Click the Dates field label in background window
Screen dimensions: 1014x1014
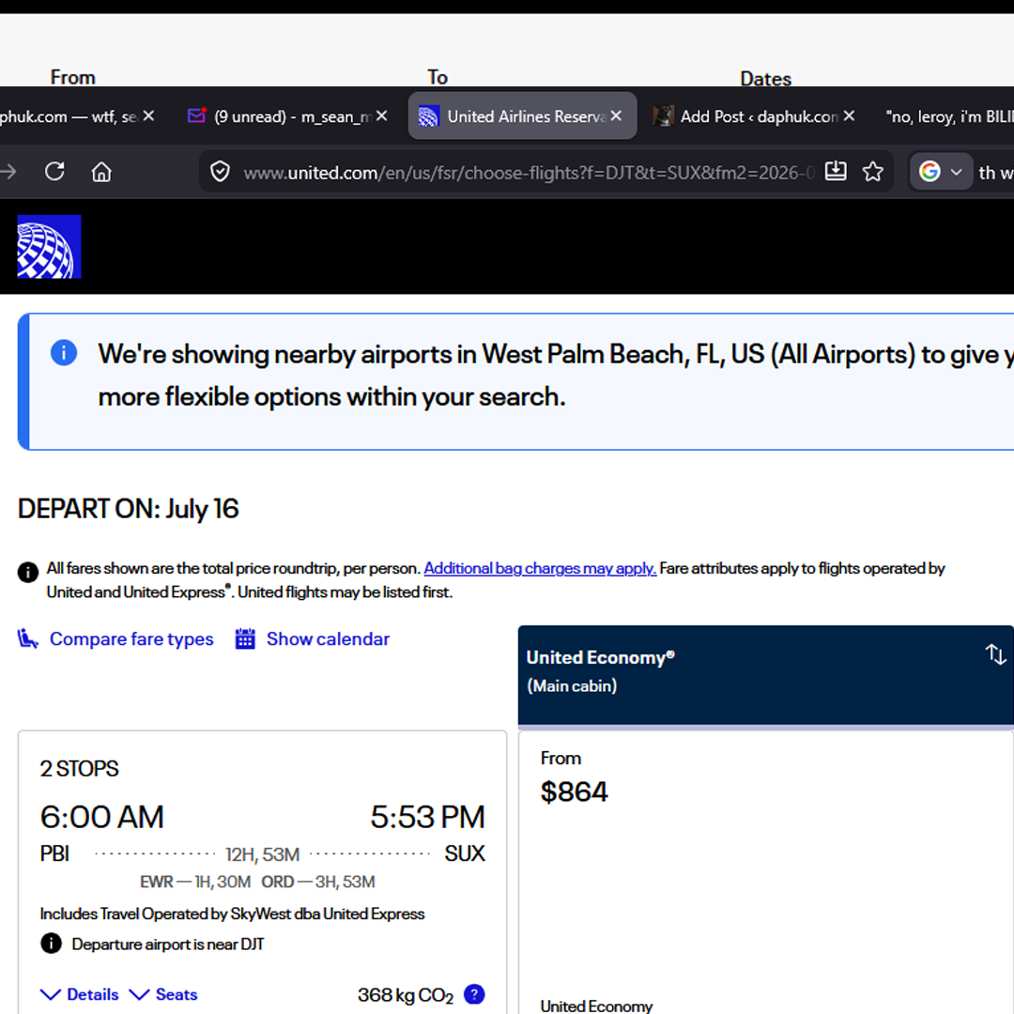coord(766,79)
